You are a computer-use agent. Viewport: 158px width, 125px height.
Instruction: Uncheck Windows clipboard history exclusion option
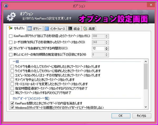coord(12,108)
